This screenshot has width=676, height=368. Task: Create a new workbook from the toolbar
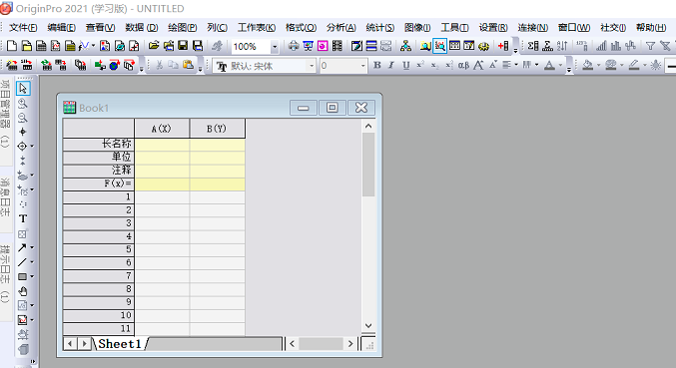tap(41, 46)
